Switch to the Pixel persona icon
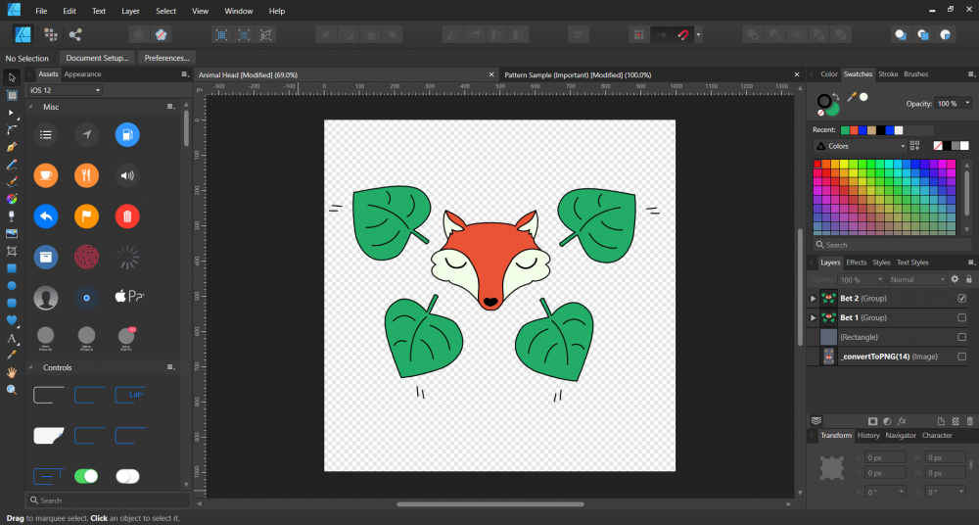This screenshot has height=525, width=979. 50,34
